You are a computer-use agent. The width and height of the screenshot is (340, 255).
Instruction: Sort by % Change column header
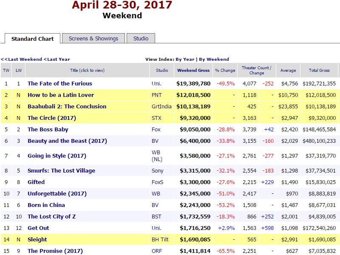coord(225,71)
